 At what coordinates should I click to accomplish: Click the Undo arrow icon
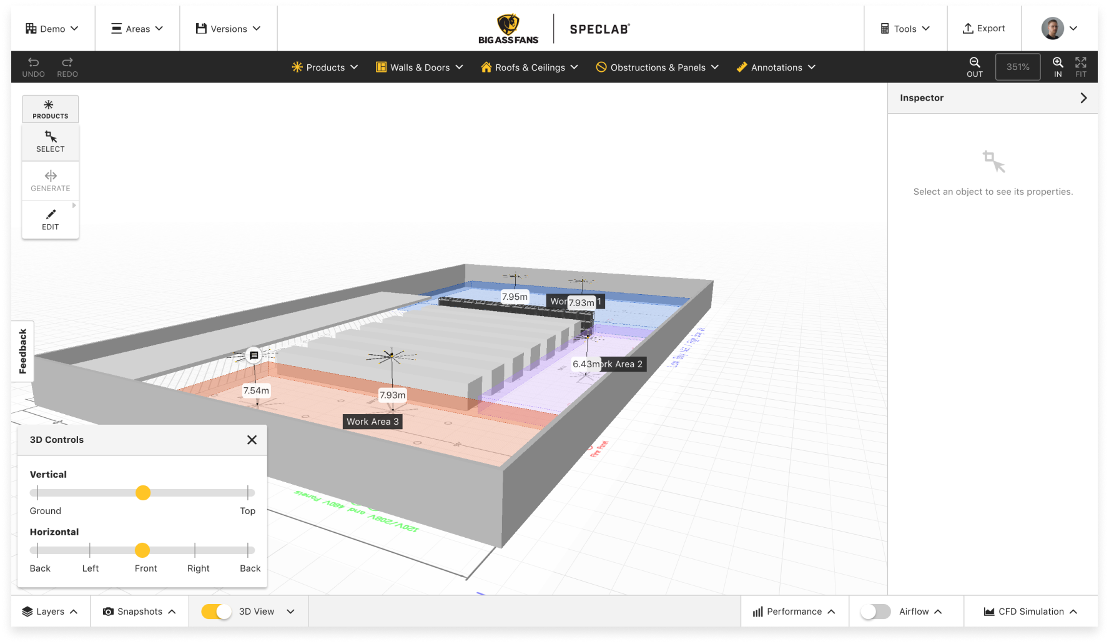coord(33,62)
